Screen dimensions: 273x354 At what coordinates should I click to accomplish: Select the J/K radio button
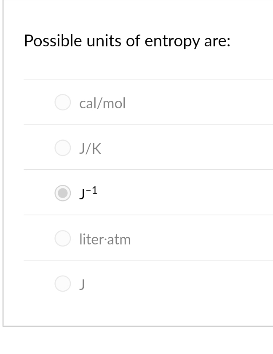[x=62, y=148]
